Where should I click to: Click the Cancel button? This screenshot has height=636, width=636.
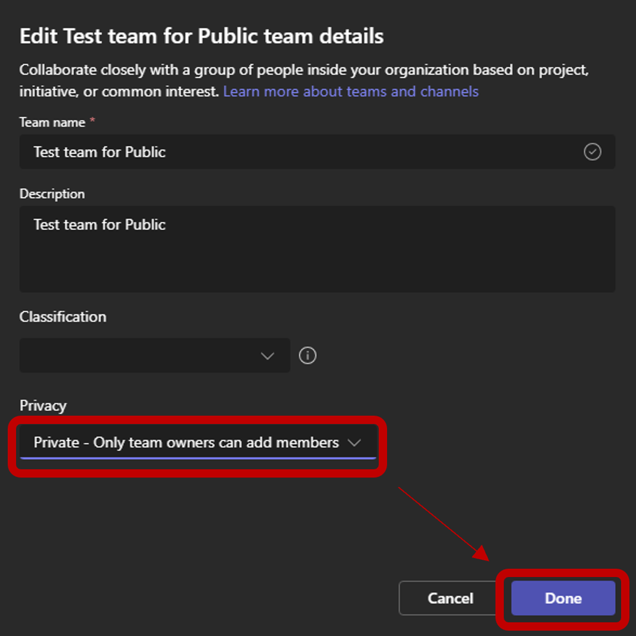tap(450, 598)
